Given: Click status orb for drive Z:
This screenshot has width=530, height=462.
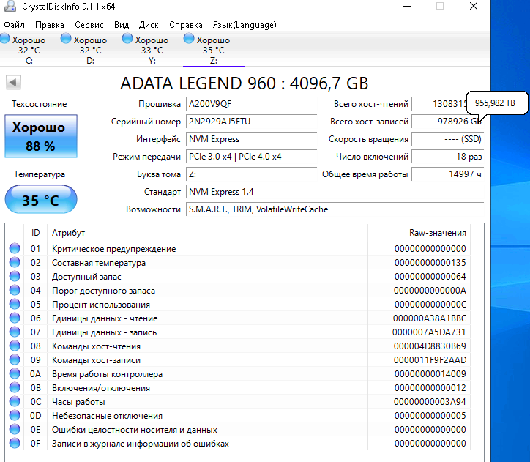Looking at the screenshot, I should click(x=189, y=39).
